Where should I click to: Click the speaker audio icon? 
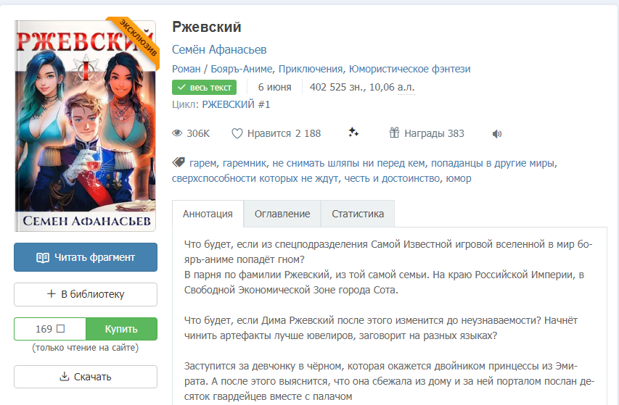click(497, 134)
